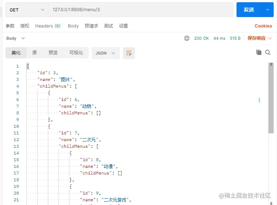
Task: Click the "name": "二次元游戏" line
Action: pos(106,200)
